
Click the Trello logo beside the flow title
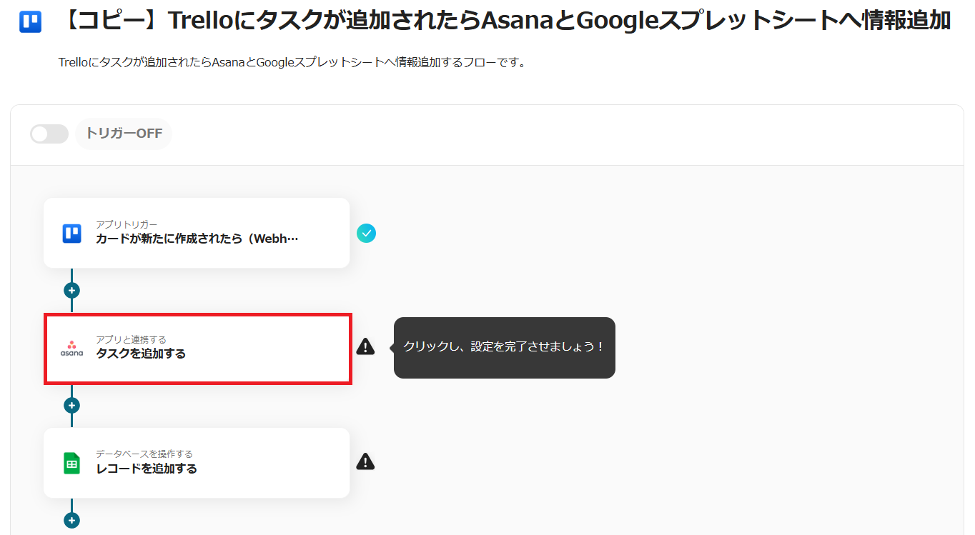coord(31,22)
